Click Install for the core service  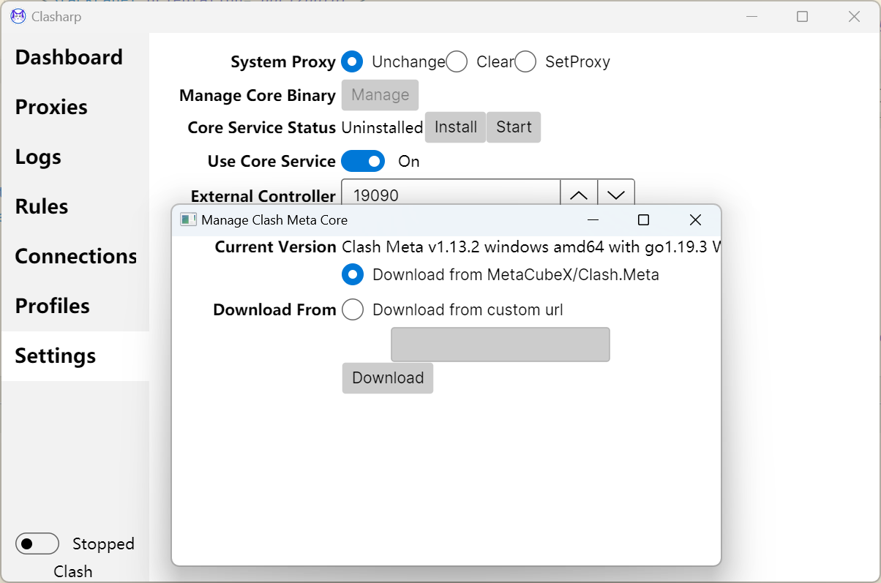pos(455,127)
